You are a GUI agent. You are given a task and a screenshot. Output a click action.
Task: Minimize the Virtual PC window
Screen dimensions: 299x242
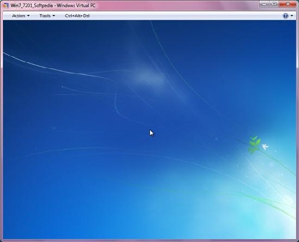(x=264, y=4)
